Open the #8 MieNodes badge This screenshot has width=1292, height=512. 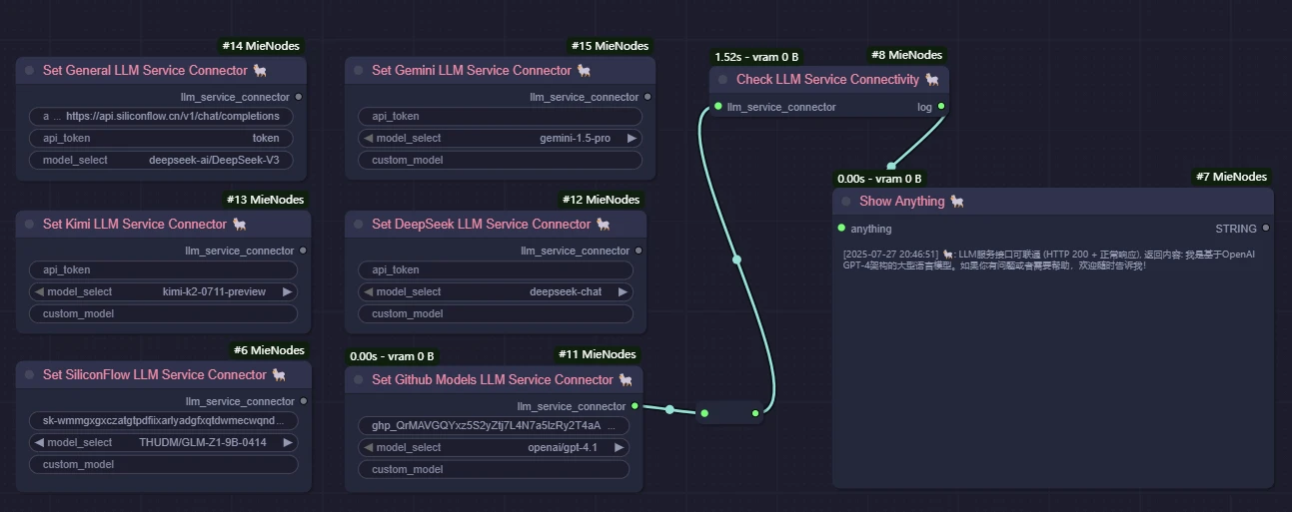pyautogui.click(x=905, y=55)
